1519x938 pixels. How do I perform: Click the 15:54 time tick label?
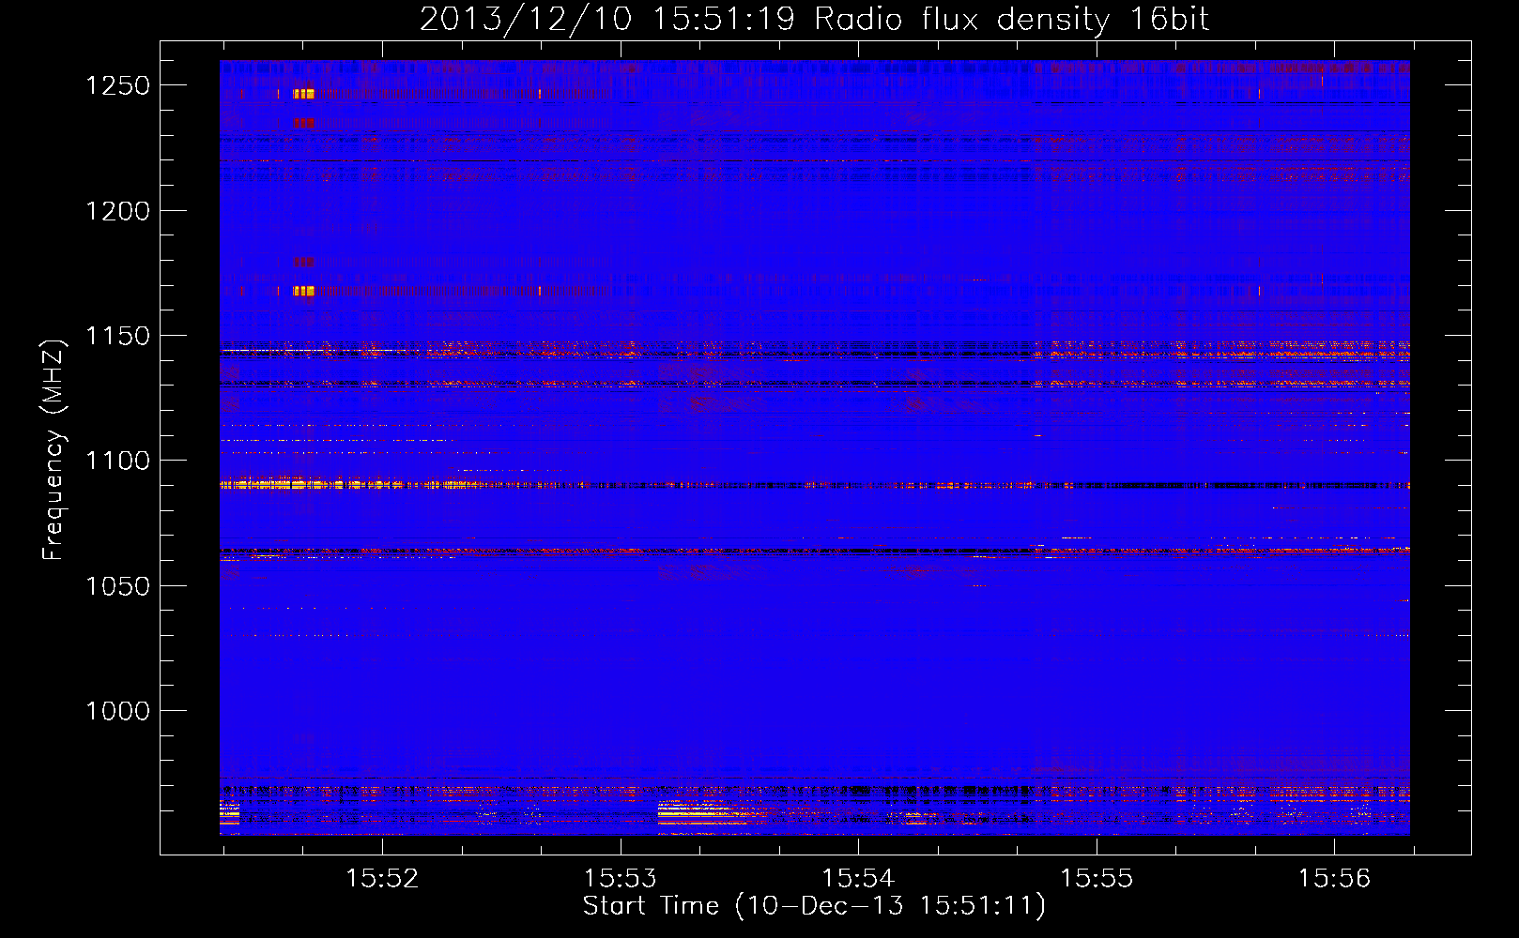coord(857,879)
